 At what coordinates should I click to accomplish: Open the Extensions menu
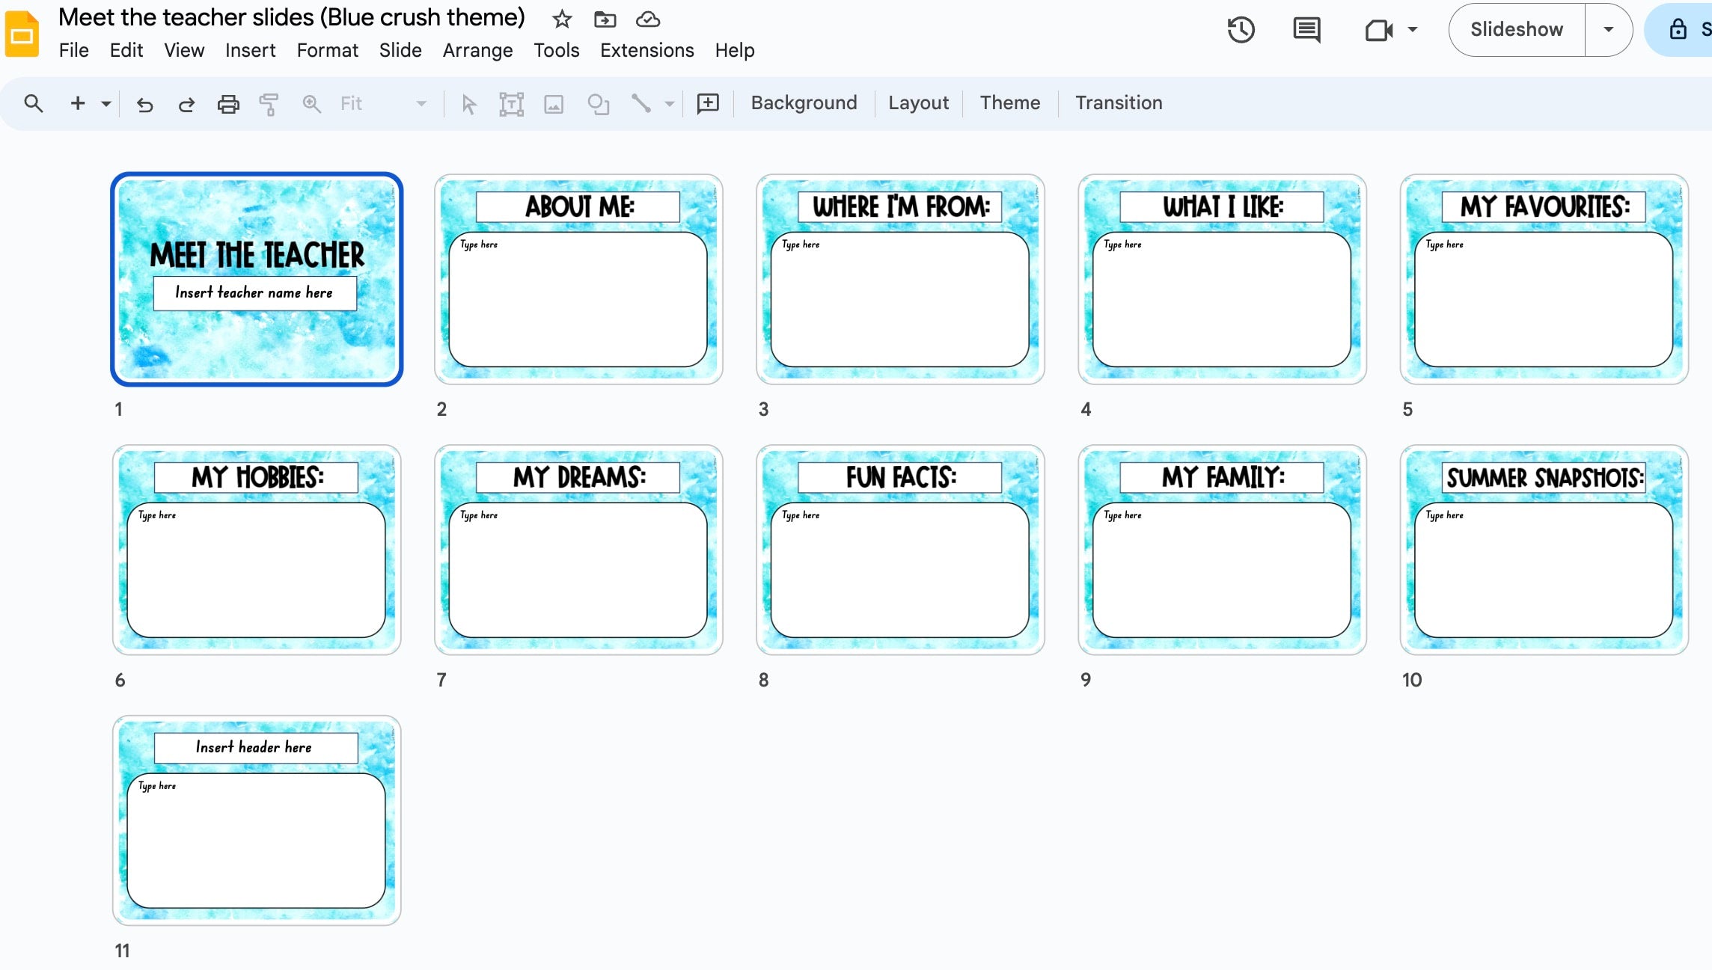646,50
